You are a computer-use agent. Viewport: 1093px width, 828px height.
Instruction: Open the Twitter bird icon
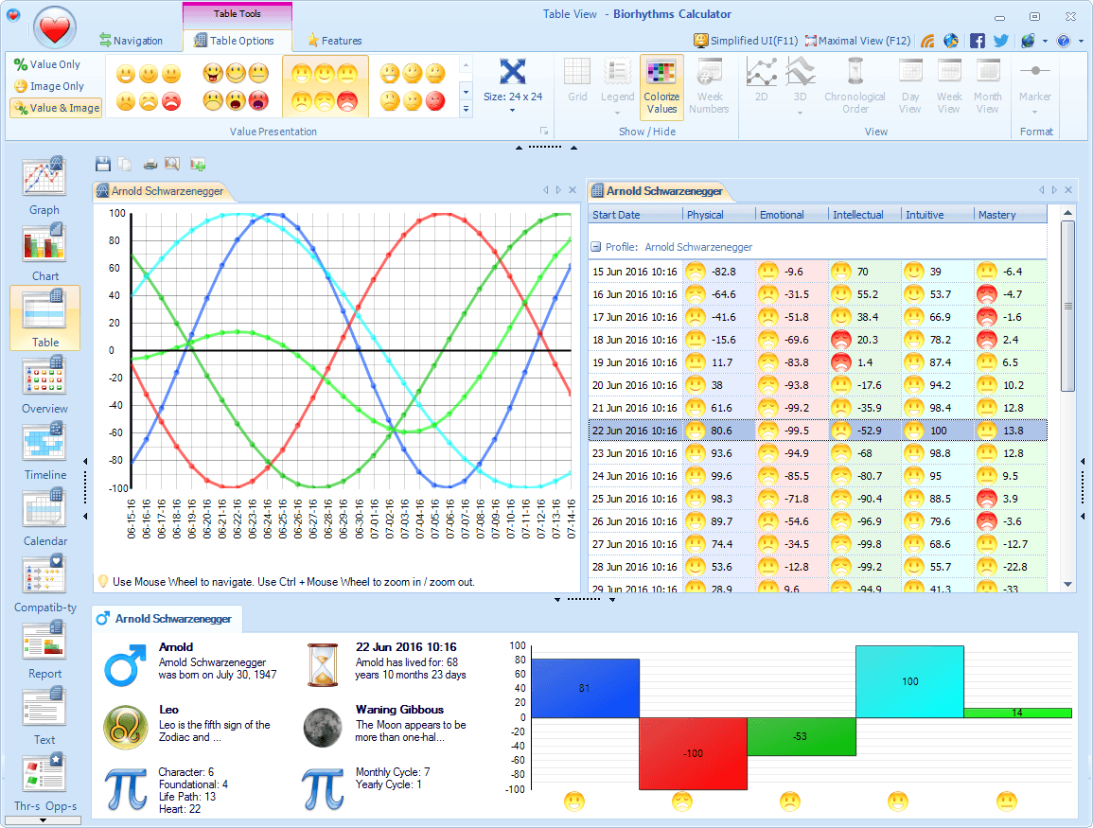[1001, 41]
